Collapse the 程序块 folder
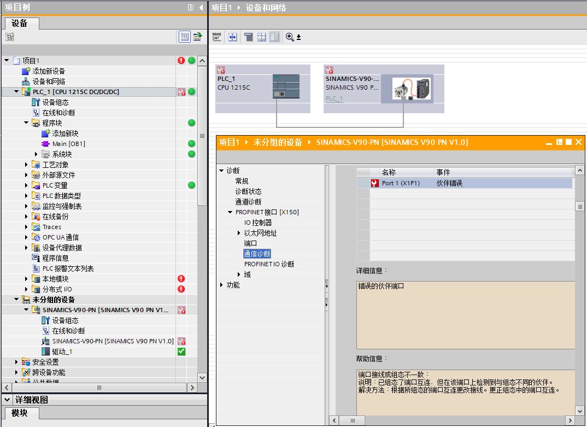This screenshot has height=427, width=587. (x=26, y=122)
